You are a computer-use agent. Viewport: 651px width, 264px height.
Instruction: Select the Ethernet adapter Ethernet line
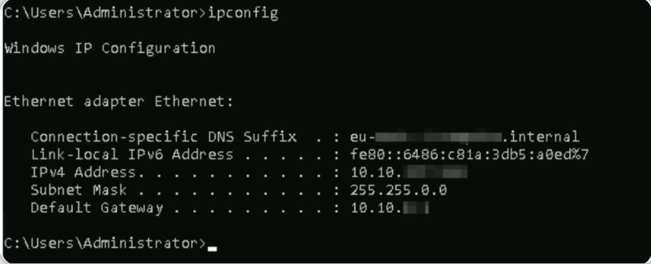click(x=119, y=102)
